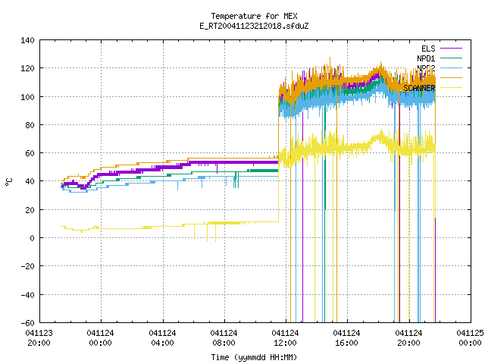Click the y-axis tick label 20
The width and height of the screenshot is (485, 364).
pos(30,210)
